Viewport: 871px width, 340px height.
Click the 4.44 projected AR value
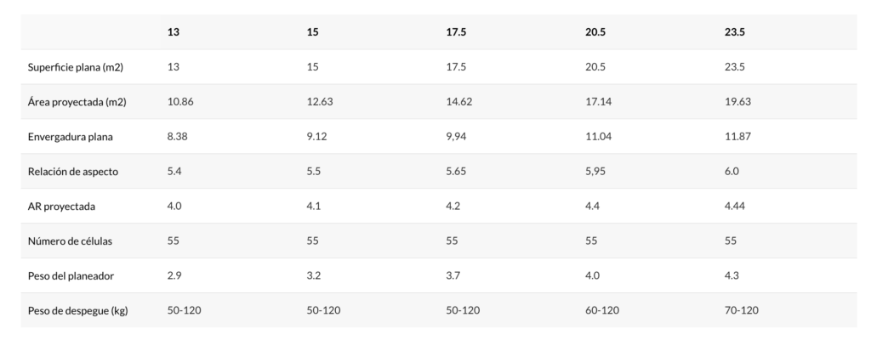click(735, 206)
